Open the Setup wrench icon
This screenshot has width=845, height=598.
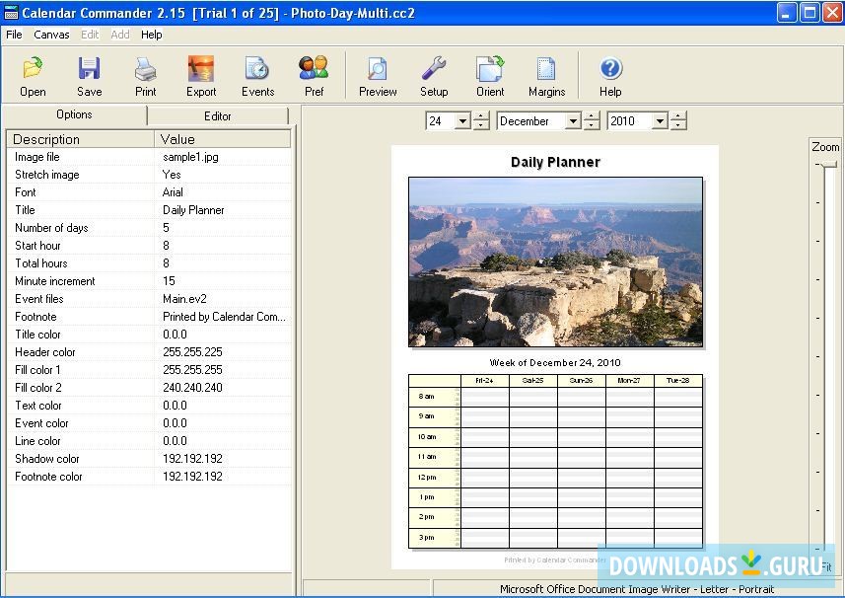pos(434,69)
